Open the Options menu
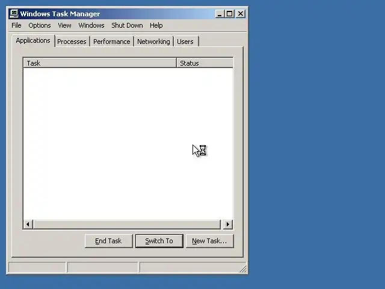The height and width of the screenshot is (289, 385). 40,25
